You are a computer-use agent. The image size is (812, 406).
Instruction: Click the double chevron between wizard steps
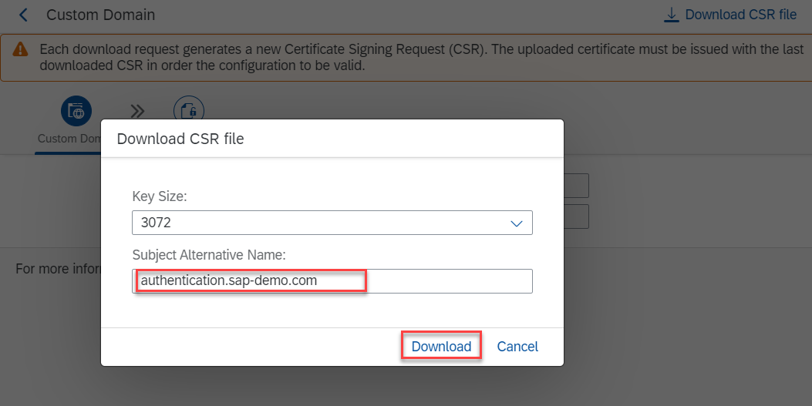tap(137, 111)
